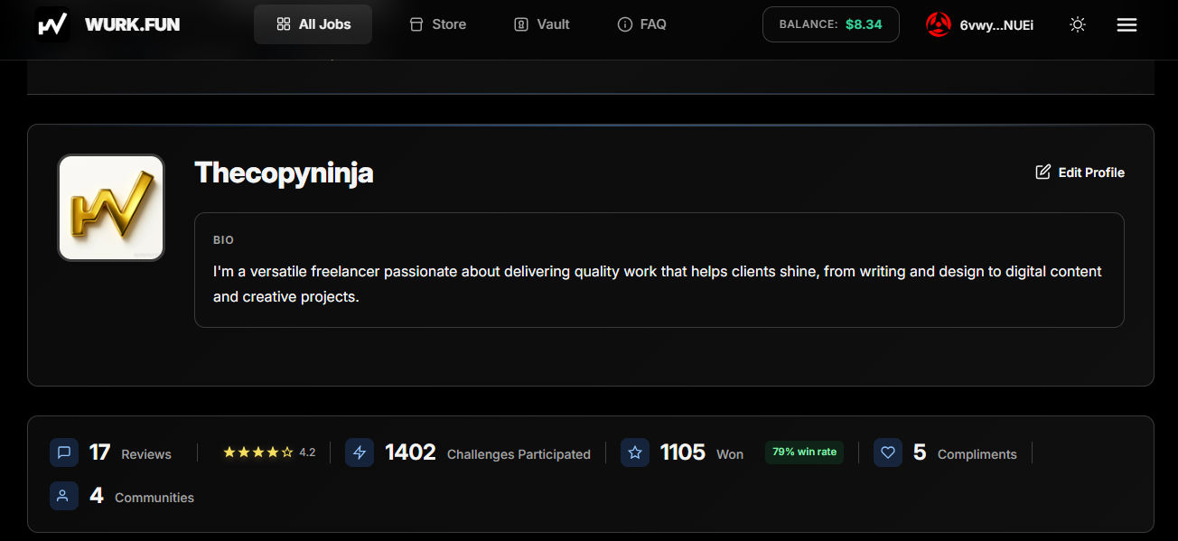
Task: Click the lightning bolt Challenges icon
Action: tap(360, 452)
